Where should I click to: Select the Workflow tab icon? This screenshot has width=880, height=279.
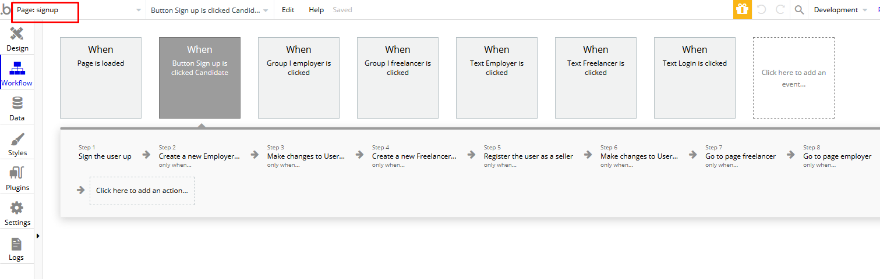click(17, 68)
